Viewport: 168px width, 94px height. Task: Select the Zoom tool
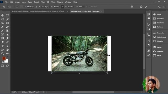coord(2,54)
